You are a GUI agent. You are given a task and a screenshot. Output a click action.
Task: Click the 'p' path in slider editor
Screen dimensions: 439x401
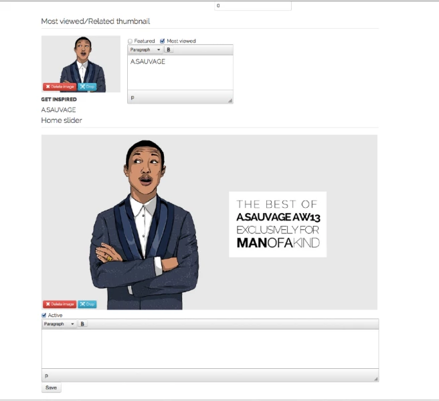click(46, 376)
